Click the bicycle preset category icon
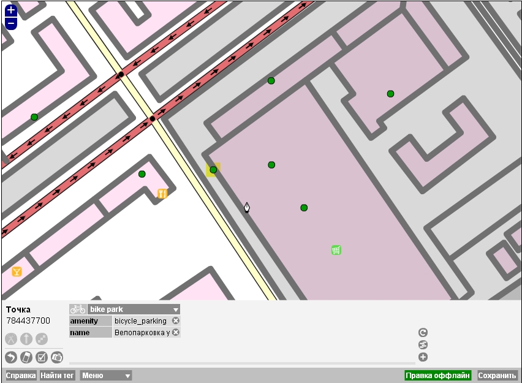Viewport: 522px width, 383px height. tap(78, 309)
